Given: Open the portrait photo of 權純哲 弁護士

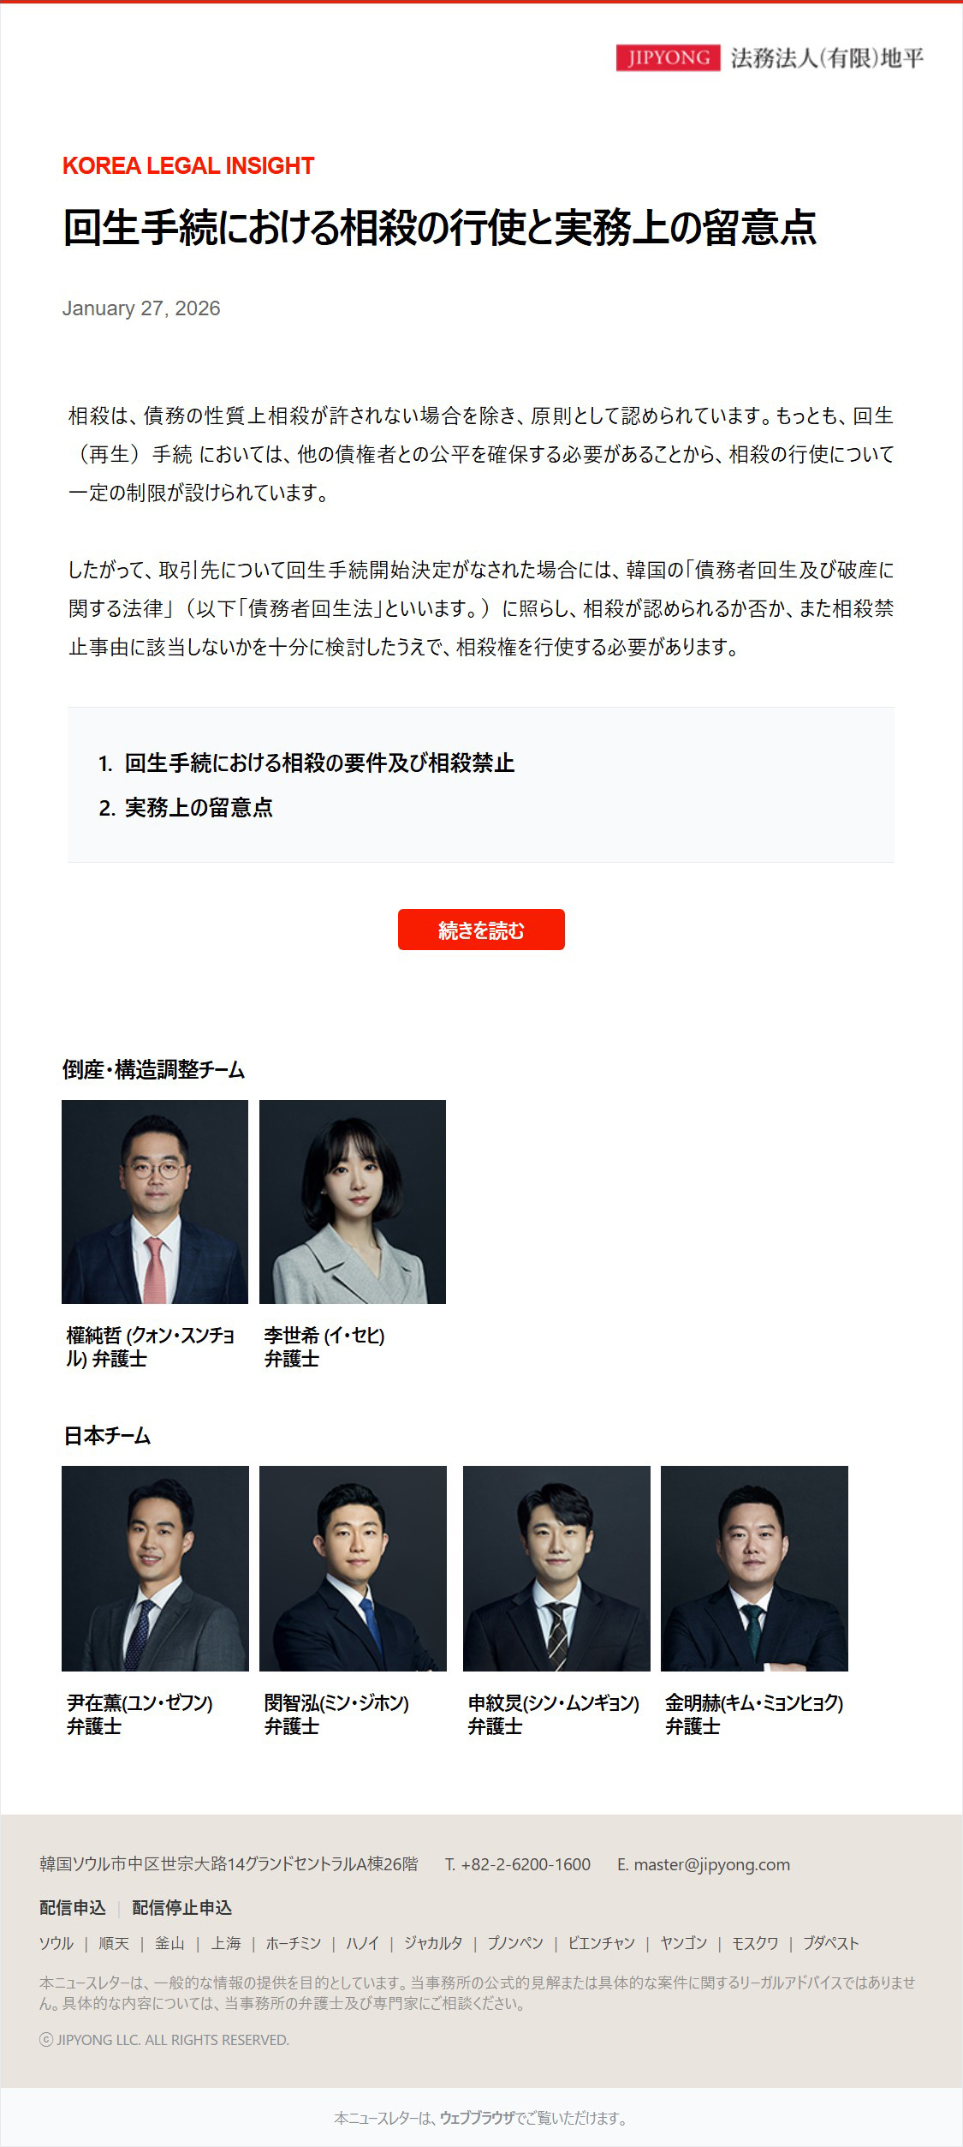Looking at the screenshot, I should point(155,1202).
